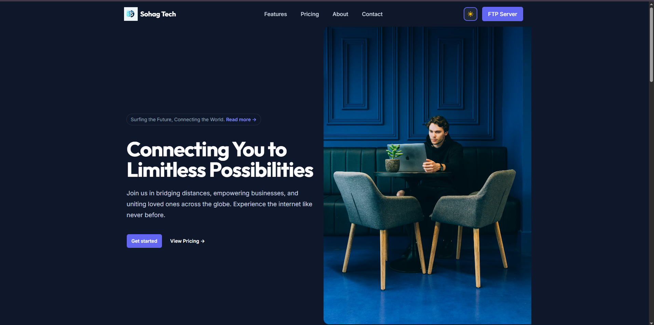Click the arrow icon beside View Pricing

pyautogui.click(x=203, y=241)
